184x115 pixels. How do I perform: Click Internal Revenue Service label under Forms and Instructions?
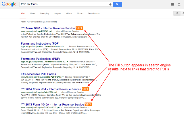pyautogui.click(x=80, y=47)
